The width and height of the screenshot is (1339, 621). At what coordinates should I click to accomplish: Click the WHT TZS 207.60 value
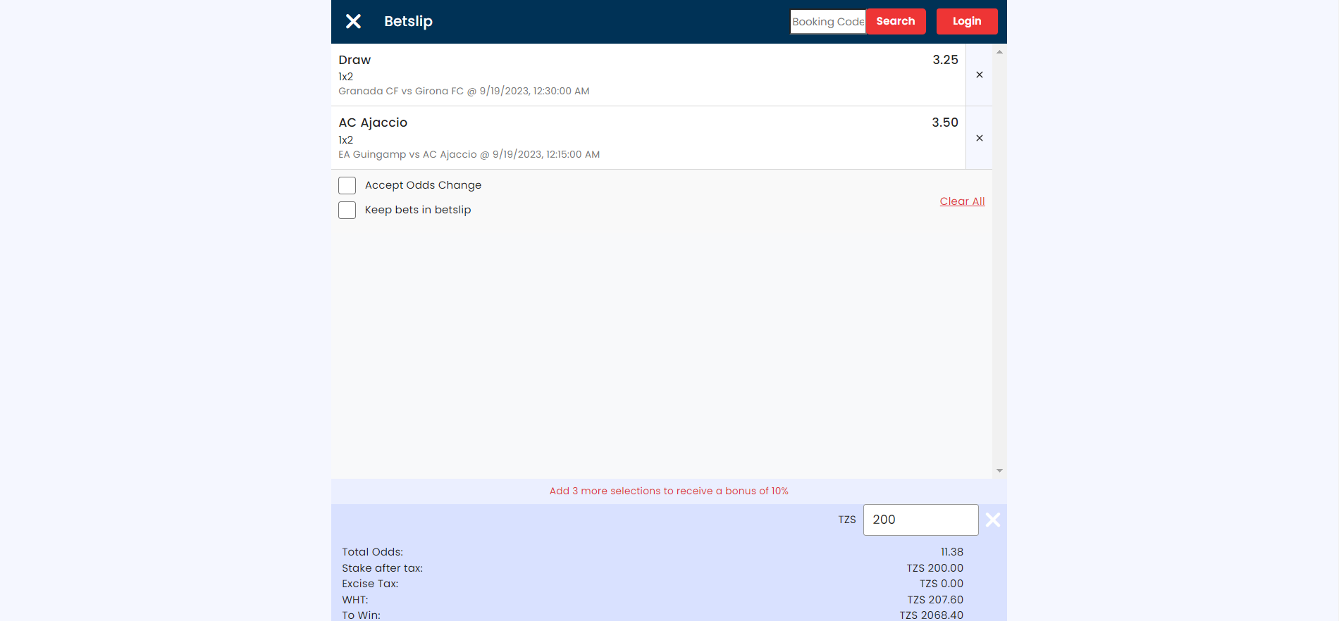pyautogui.click(x=934, y=600)
